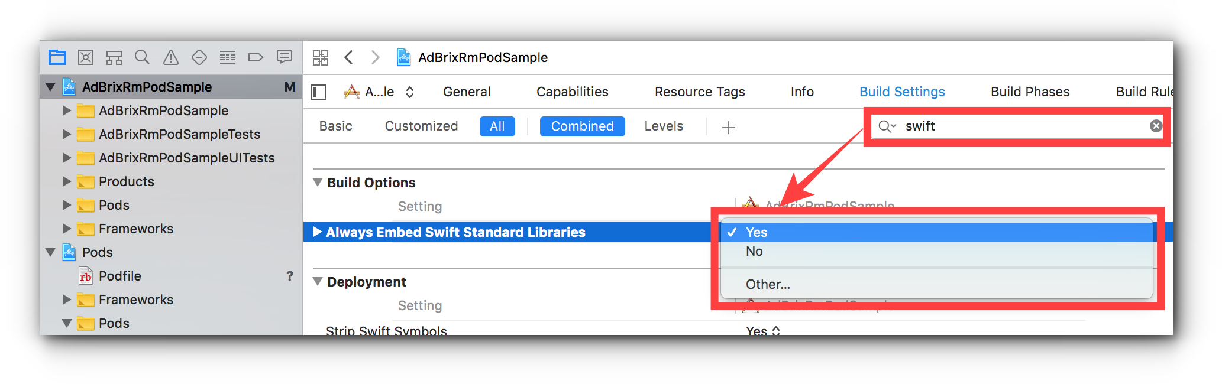Switch to the Build Phases tab
Screen dimensions: 1222x384
[1030, 92]
